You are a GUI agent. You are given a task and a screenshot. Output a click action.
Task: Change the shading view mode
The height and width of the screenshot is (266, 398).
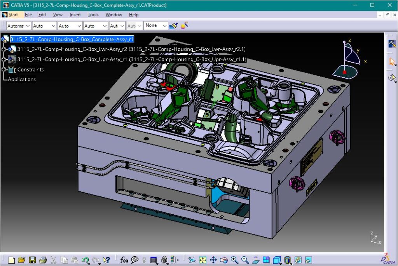point(287,260)
